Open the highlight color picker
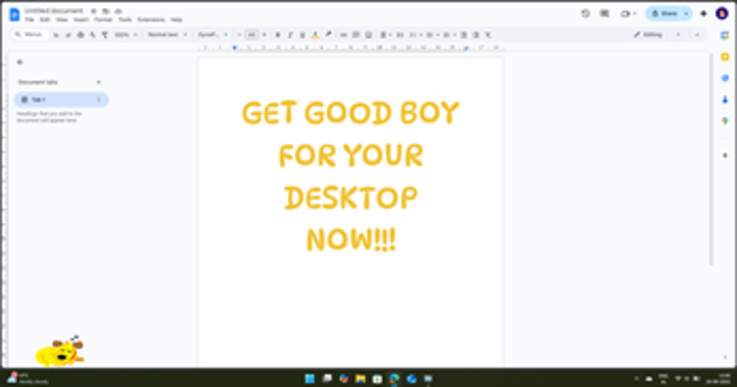Screen dimensions: 737x387 click(x=328, y=35)
